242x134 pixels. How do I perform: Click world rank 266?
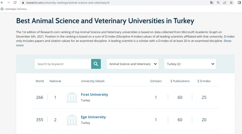40,97
